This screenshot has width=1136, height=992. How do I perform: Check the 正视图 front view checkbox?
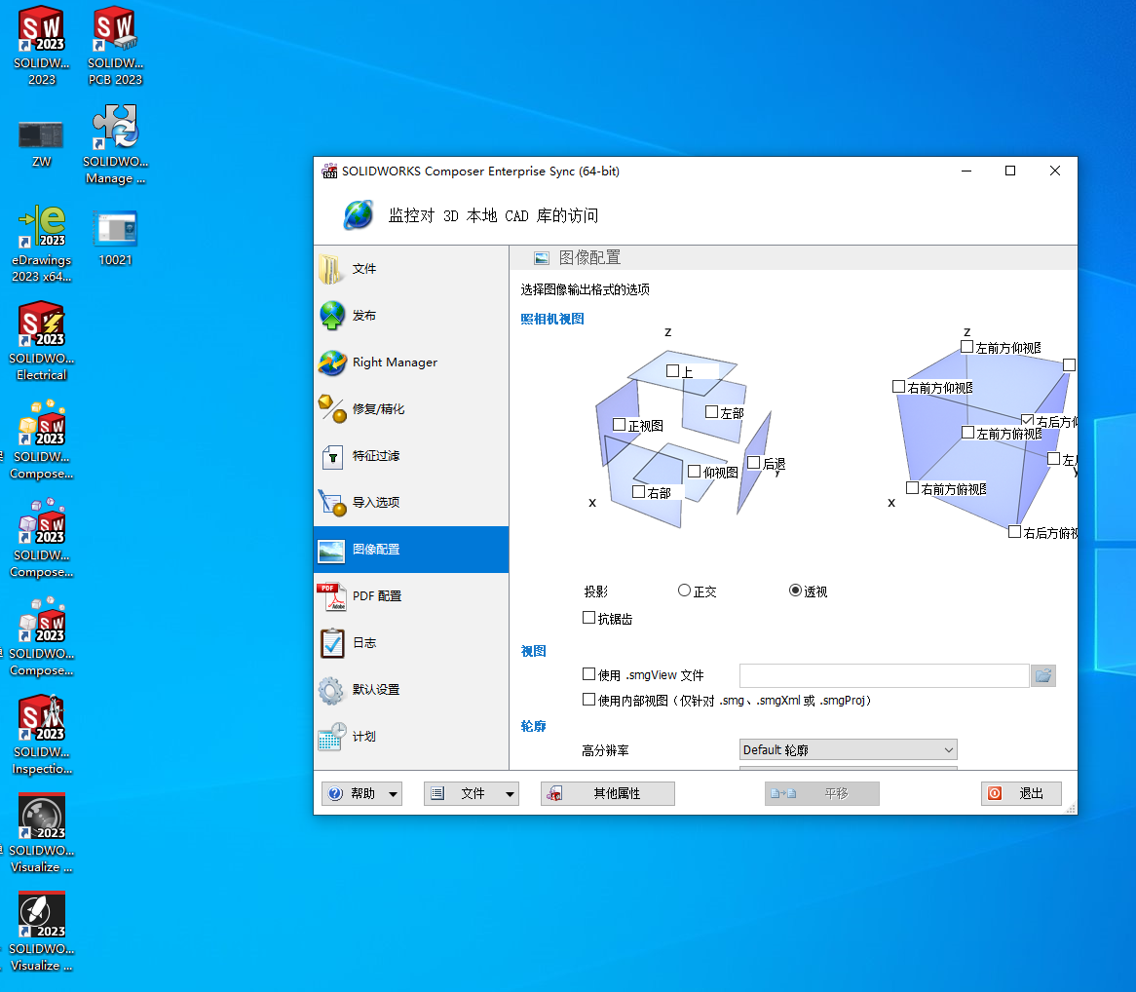point(619,425)
